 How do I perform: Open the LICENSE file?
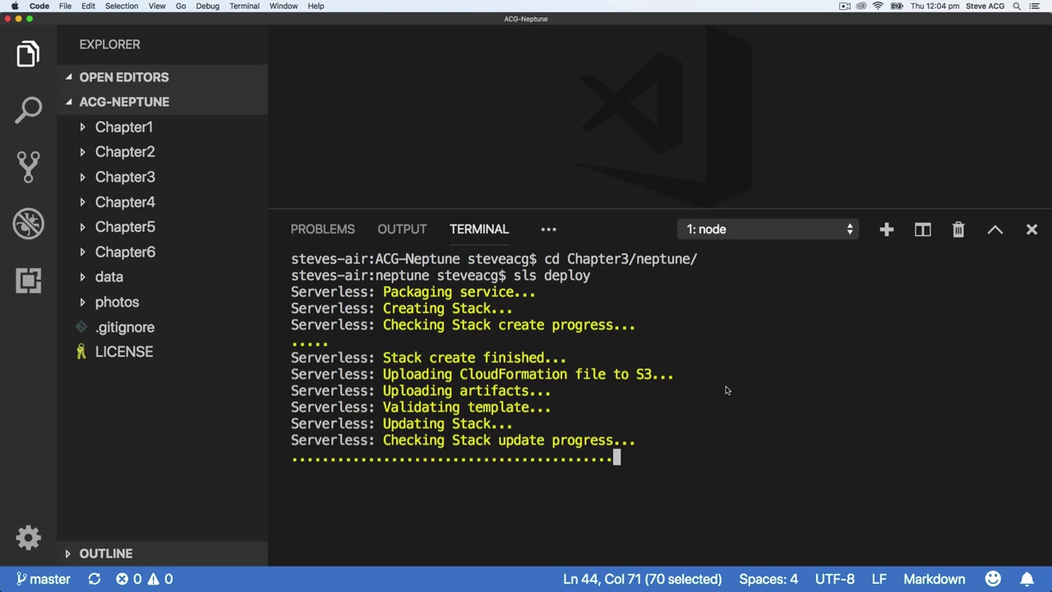point(163,352)
